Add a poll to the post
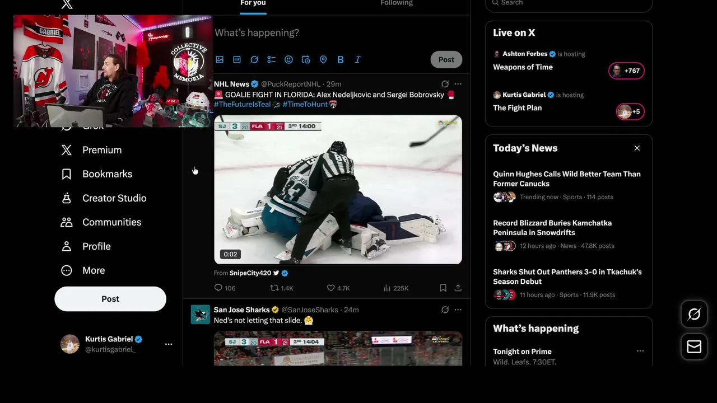 point(271,59)
